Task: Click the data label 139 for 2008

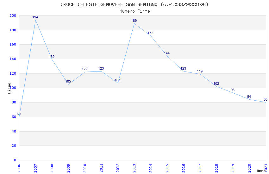Action: [52, 57]
